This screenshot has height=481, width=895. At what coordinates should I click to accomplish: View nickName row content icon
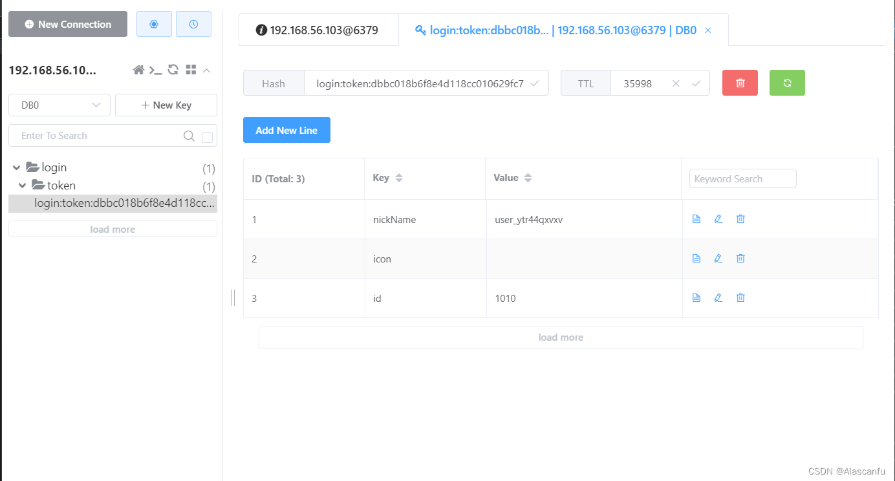[x=696, y=219]
